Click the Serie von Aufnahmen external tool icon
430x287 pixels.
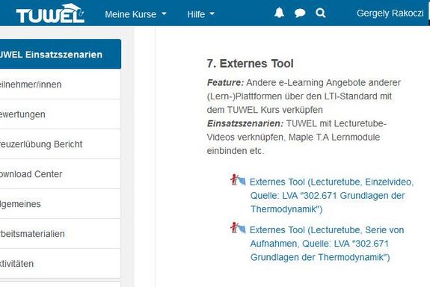238,228
